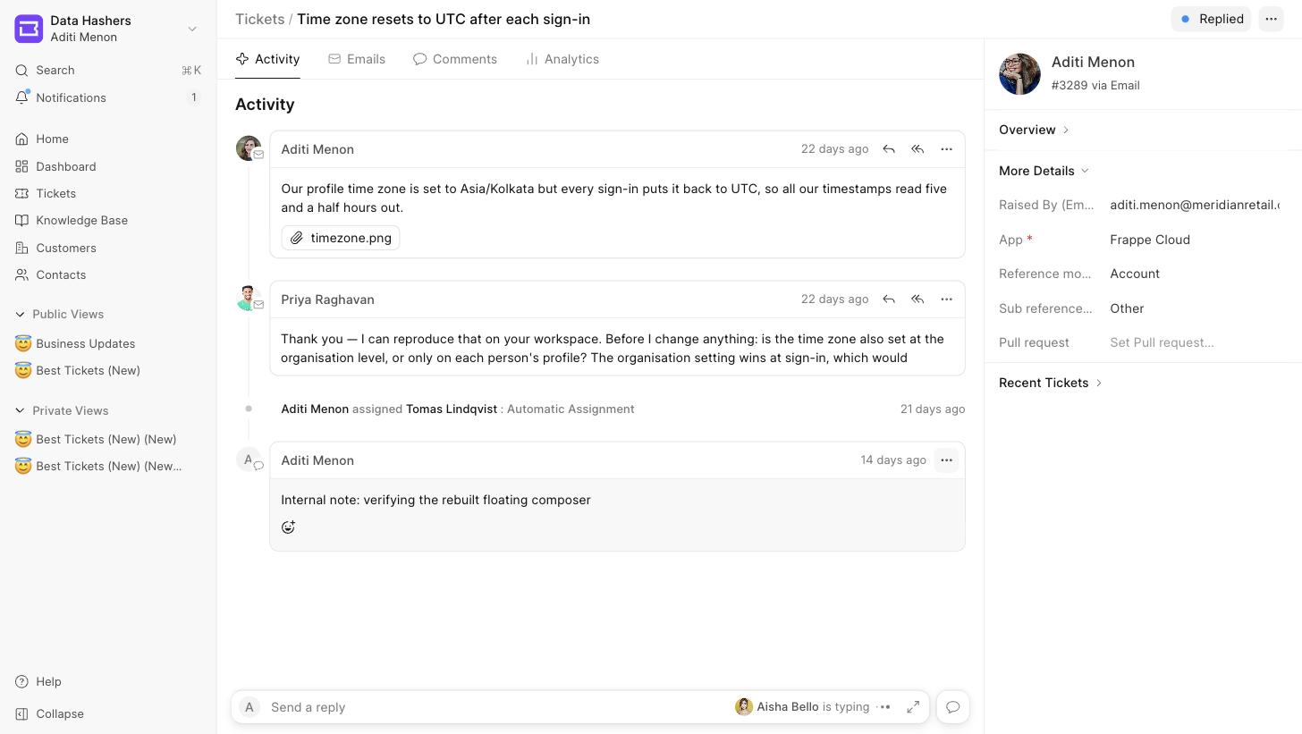Reply all on Priya Raghavan's email
Image resolution: width=1302 pixels, height=734 pixels.
point(917,300)
